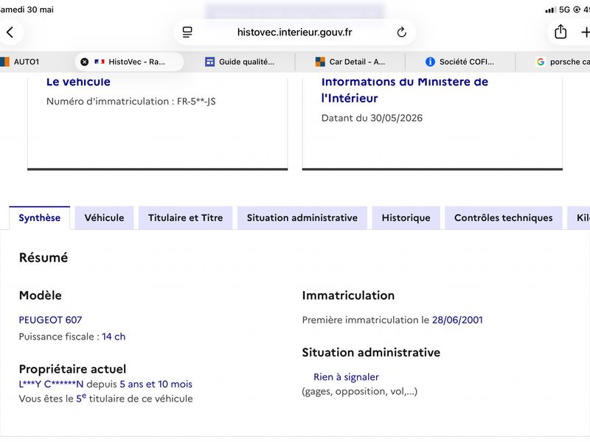
Task: Open the share sheet icon
Action: [x=560, y=32]
